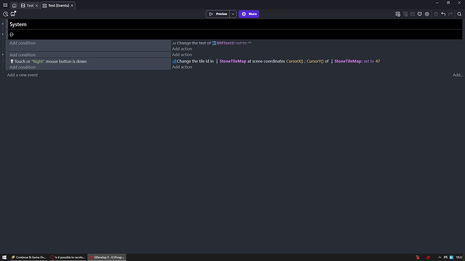Open the search in events magnifier
The width and height of the screenshot is (465, 261).
pyautogui.click(x=460, y=14)
